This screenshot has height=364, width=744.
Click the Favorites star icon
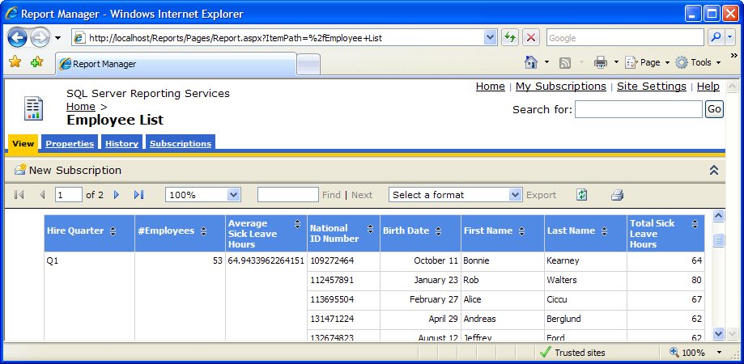[x=15, y=62]
